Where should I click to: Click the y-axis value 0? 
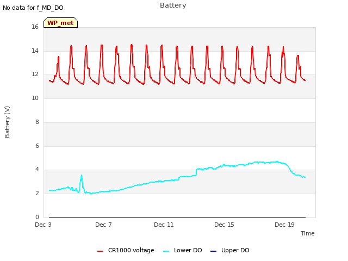pyautogui.click(x=37, y=217)
